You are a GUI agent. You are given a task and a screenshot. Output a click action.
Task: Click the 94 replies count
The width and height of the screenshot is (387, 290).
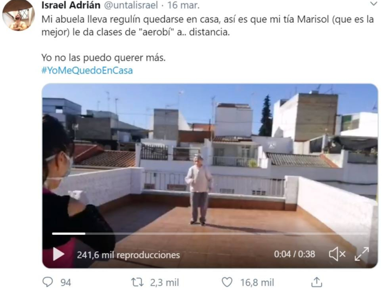point(66,283)
